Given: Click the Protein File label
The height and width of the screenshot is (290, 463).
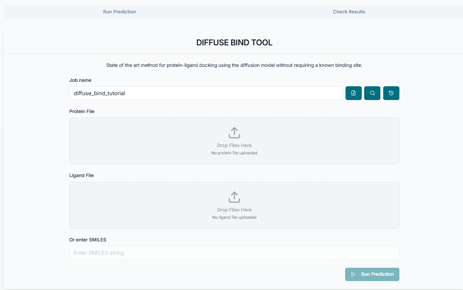Looking at the screenshot, I should click(82, 111).
